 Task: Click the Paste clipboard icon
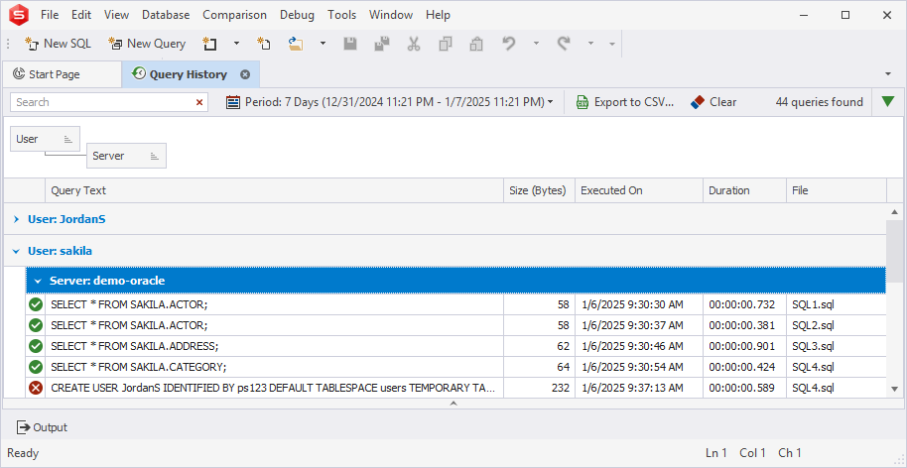tap(476, 44)
